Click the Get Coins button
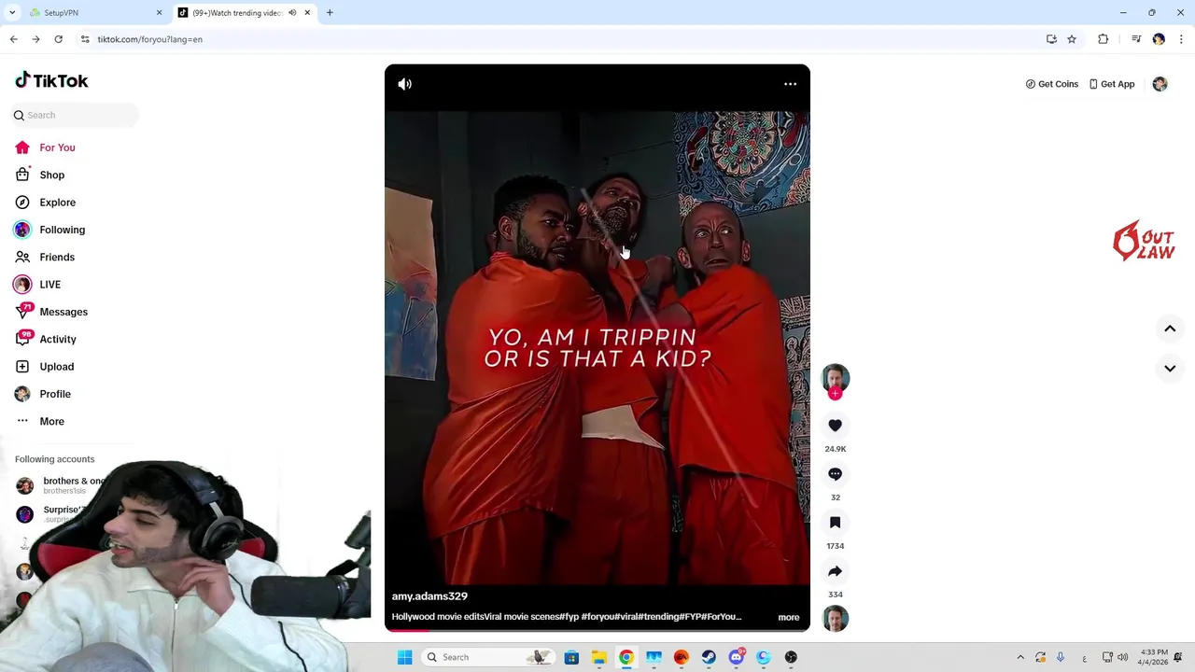This screenshot has width=1195, height=672. click(x=1051, y=84)
